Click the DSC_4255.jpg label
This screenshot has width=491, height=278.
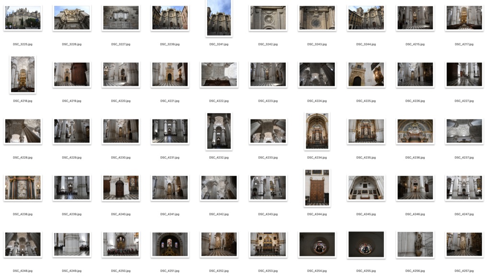click(366, 271)
